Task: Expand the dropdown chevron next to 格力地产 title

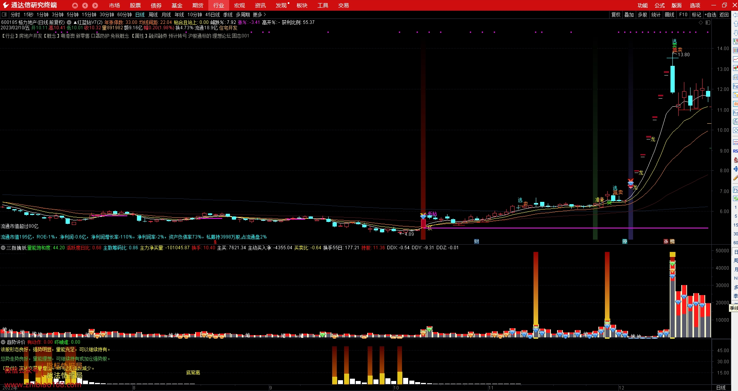Action: (x=69, y=22)
